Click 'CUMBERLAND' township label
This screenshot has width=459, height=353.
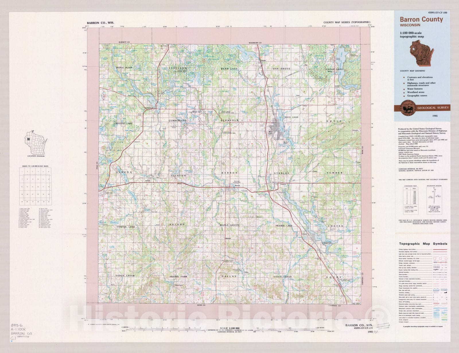coord(178,121)
